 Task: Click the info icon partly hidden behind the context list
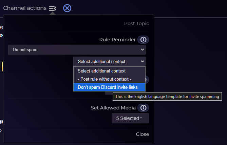pos(147,80)
